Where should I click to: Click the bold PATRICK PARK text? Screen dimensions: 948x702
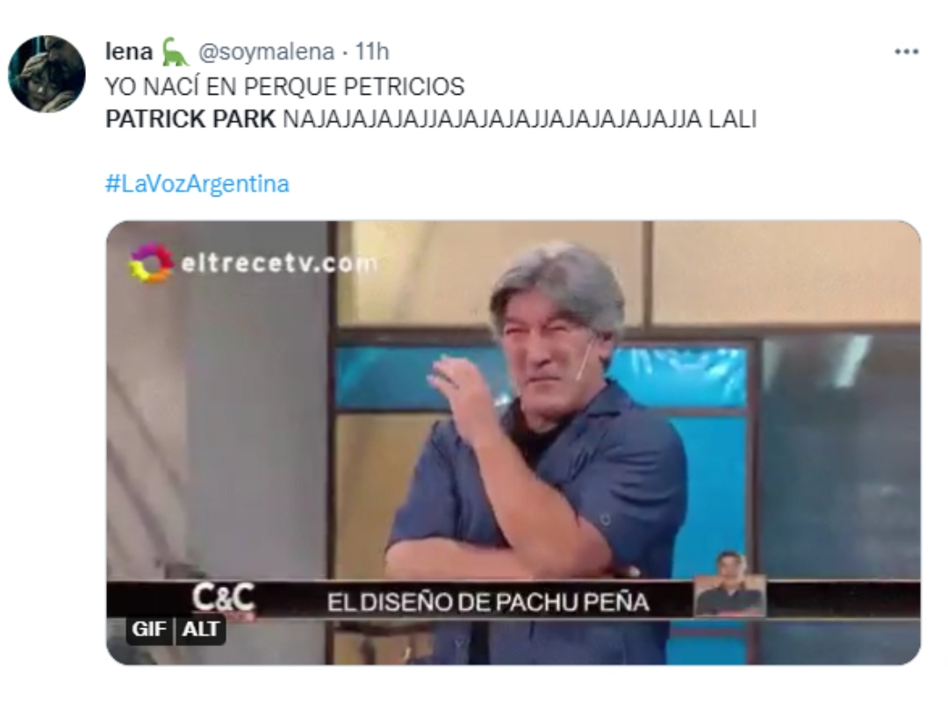coord(190,119)
